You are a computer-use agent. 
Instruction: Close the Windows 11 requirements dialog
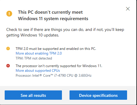(128, 9)
